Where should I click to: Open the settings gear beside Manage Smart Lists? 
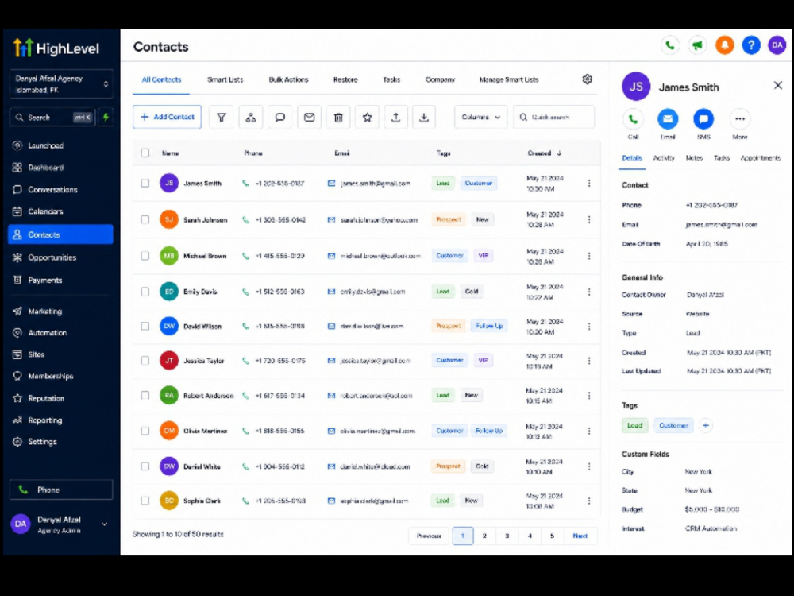coord(587,79)
